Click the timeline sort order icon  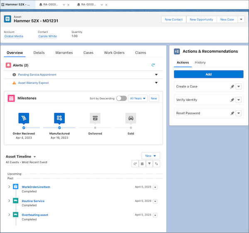coord(156,164)
